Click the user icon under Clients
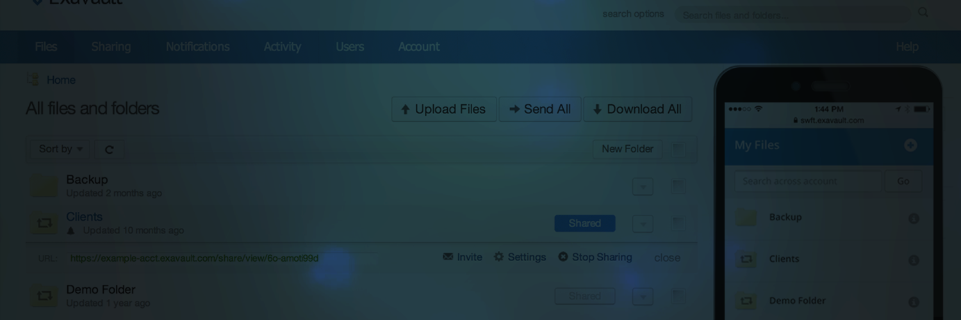 point(71,230)
